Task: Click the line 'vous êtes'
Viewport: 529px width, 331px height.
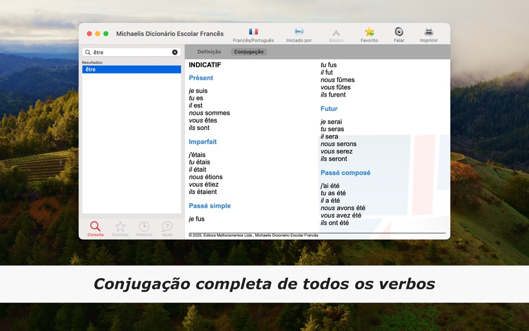Action: (203, 120)
